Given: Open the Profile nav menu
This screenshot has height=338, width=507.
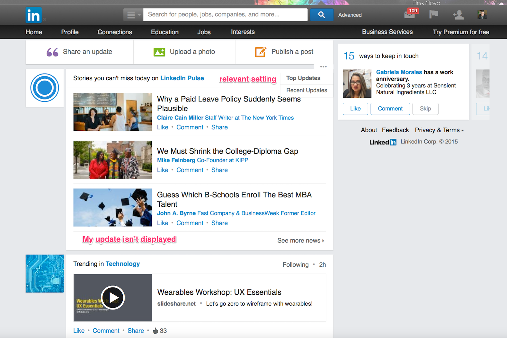Looking at the screenshot, I should tap(70, 32).
